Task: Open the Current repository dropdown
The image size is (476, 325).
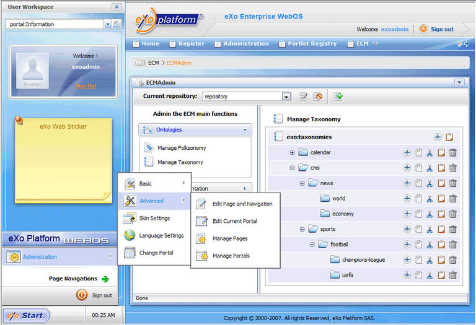Action: tap(286, 97)
